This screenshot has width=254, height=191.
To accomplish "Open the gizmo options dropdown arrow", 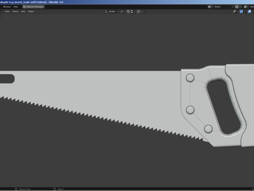I will [x=245, y=12].
